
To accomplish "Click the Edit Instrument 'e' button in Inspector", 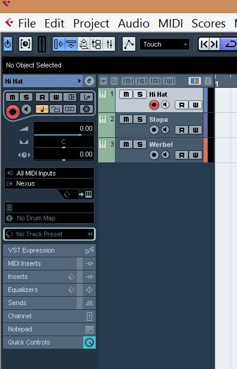I will coord(89,81).
